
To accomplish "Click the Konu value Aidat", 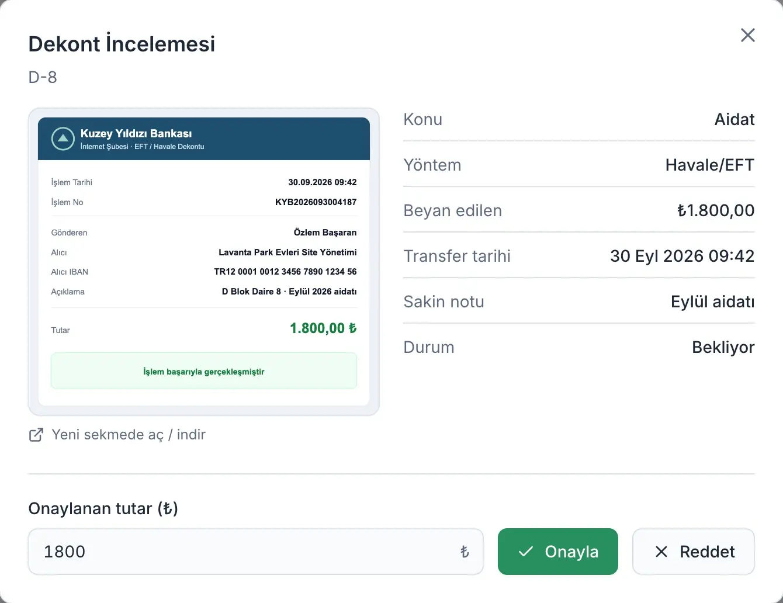I will click(x=735, y=119).
